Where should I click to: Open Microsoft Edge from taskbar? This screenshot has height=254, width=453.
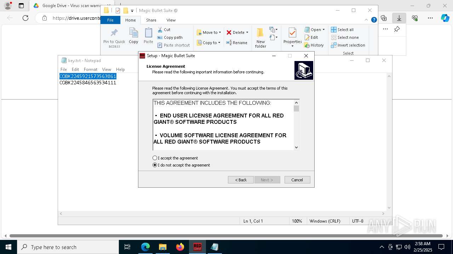coord(145,247)
